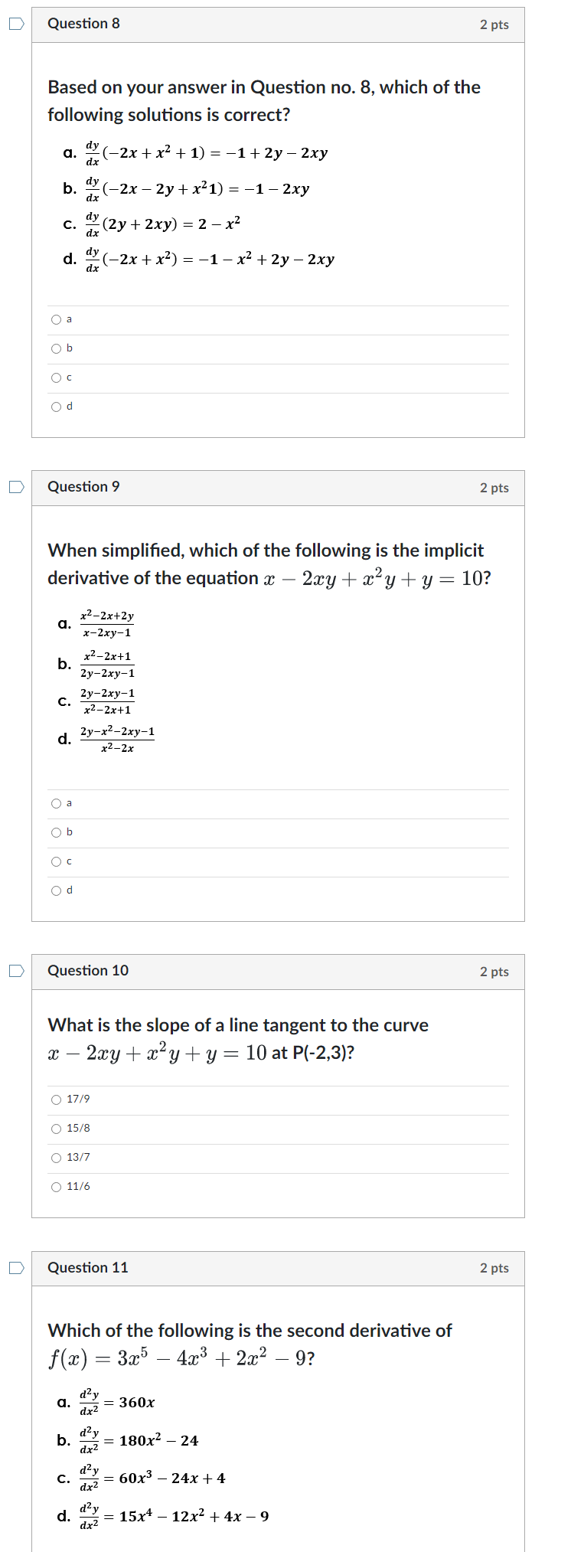Select radio option d for Question 8

click(x=56, y=407)
